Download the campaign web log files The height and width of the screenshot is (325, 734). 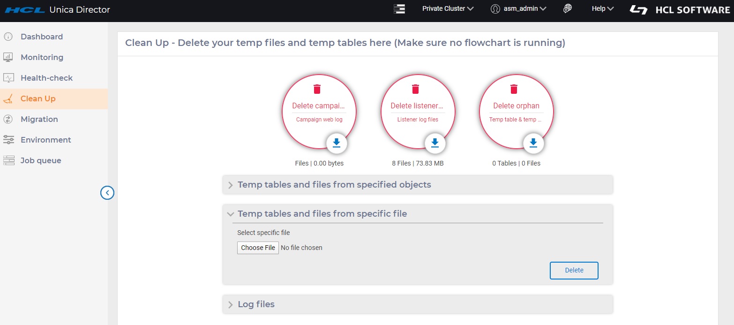336,143
